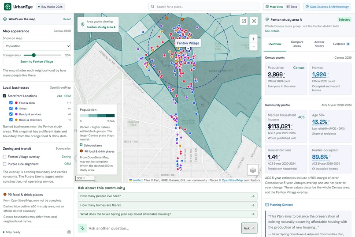This screenshot has width=355, height=237.
Task: Click the Census label in Population card
Action: [299, 68]
